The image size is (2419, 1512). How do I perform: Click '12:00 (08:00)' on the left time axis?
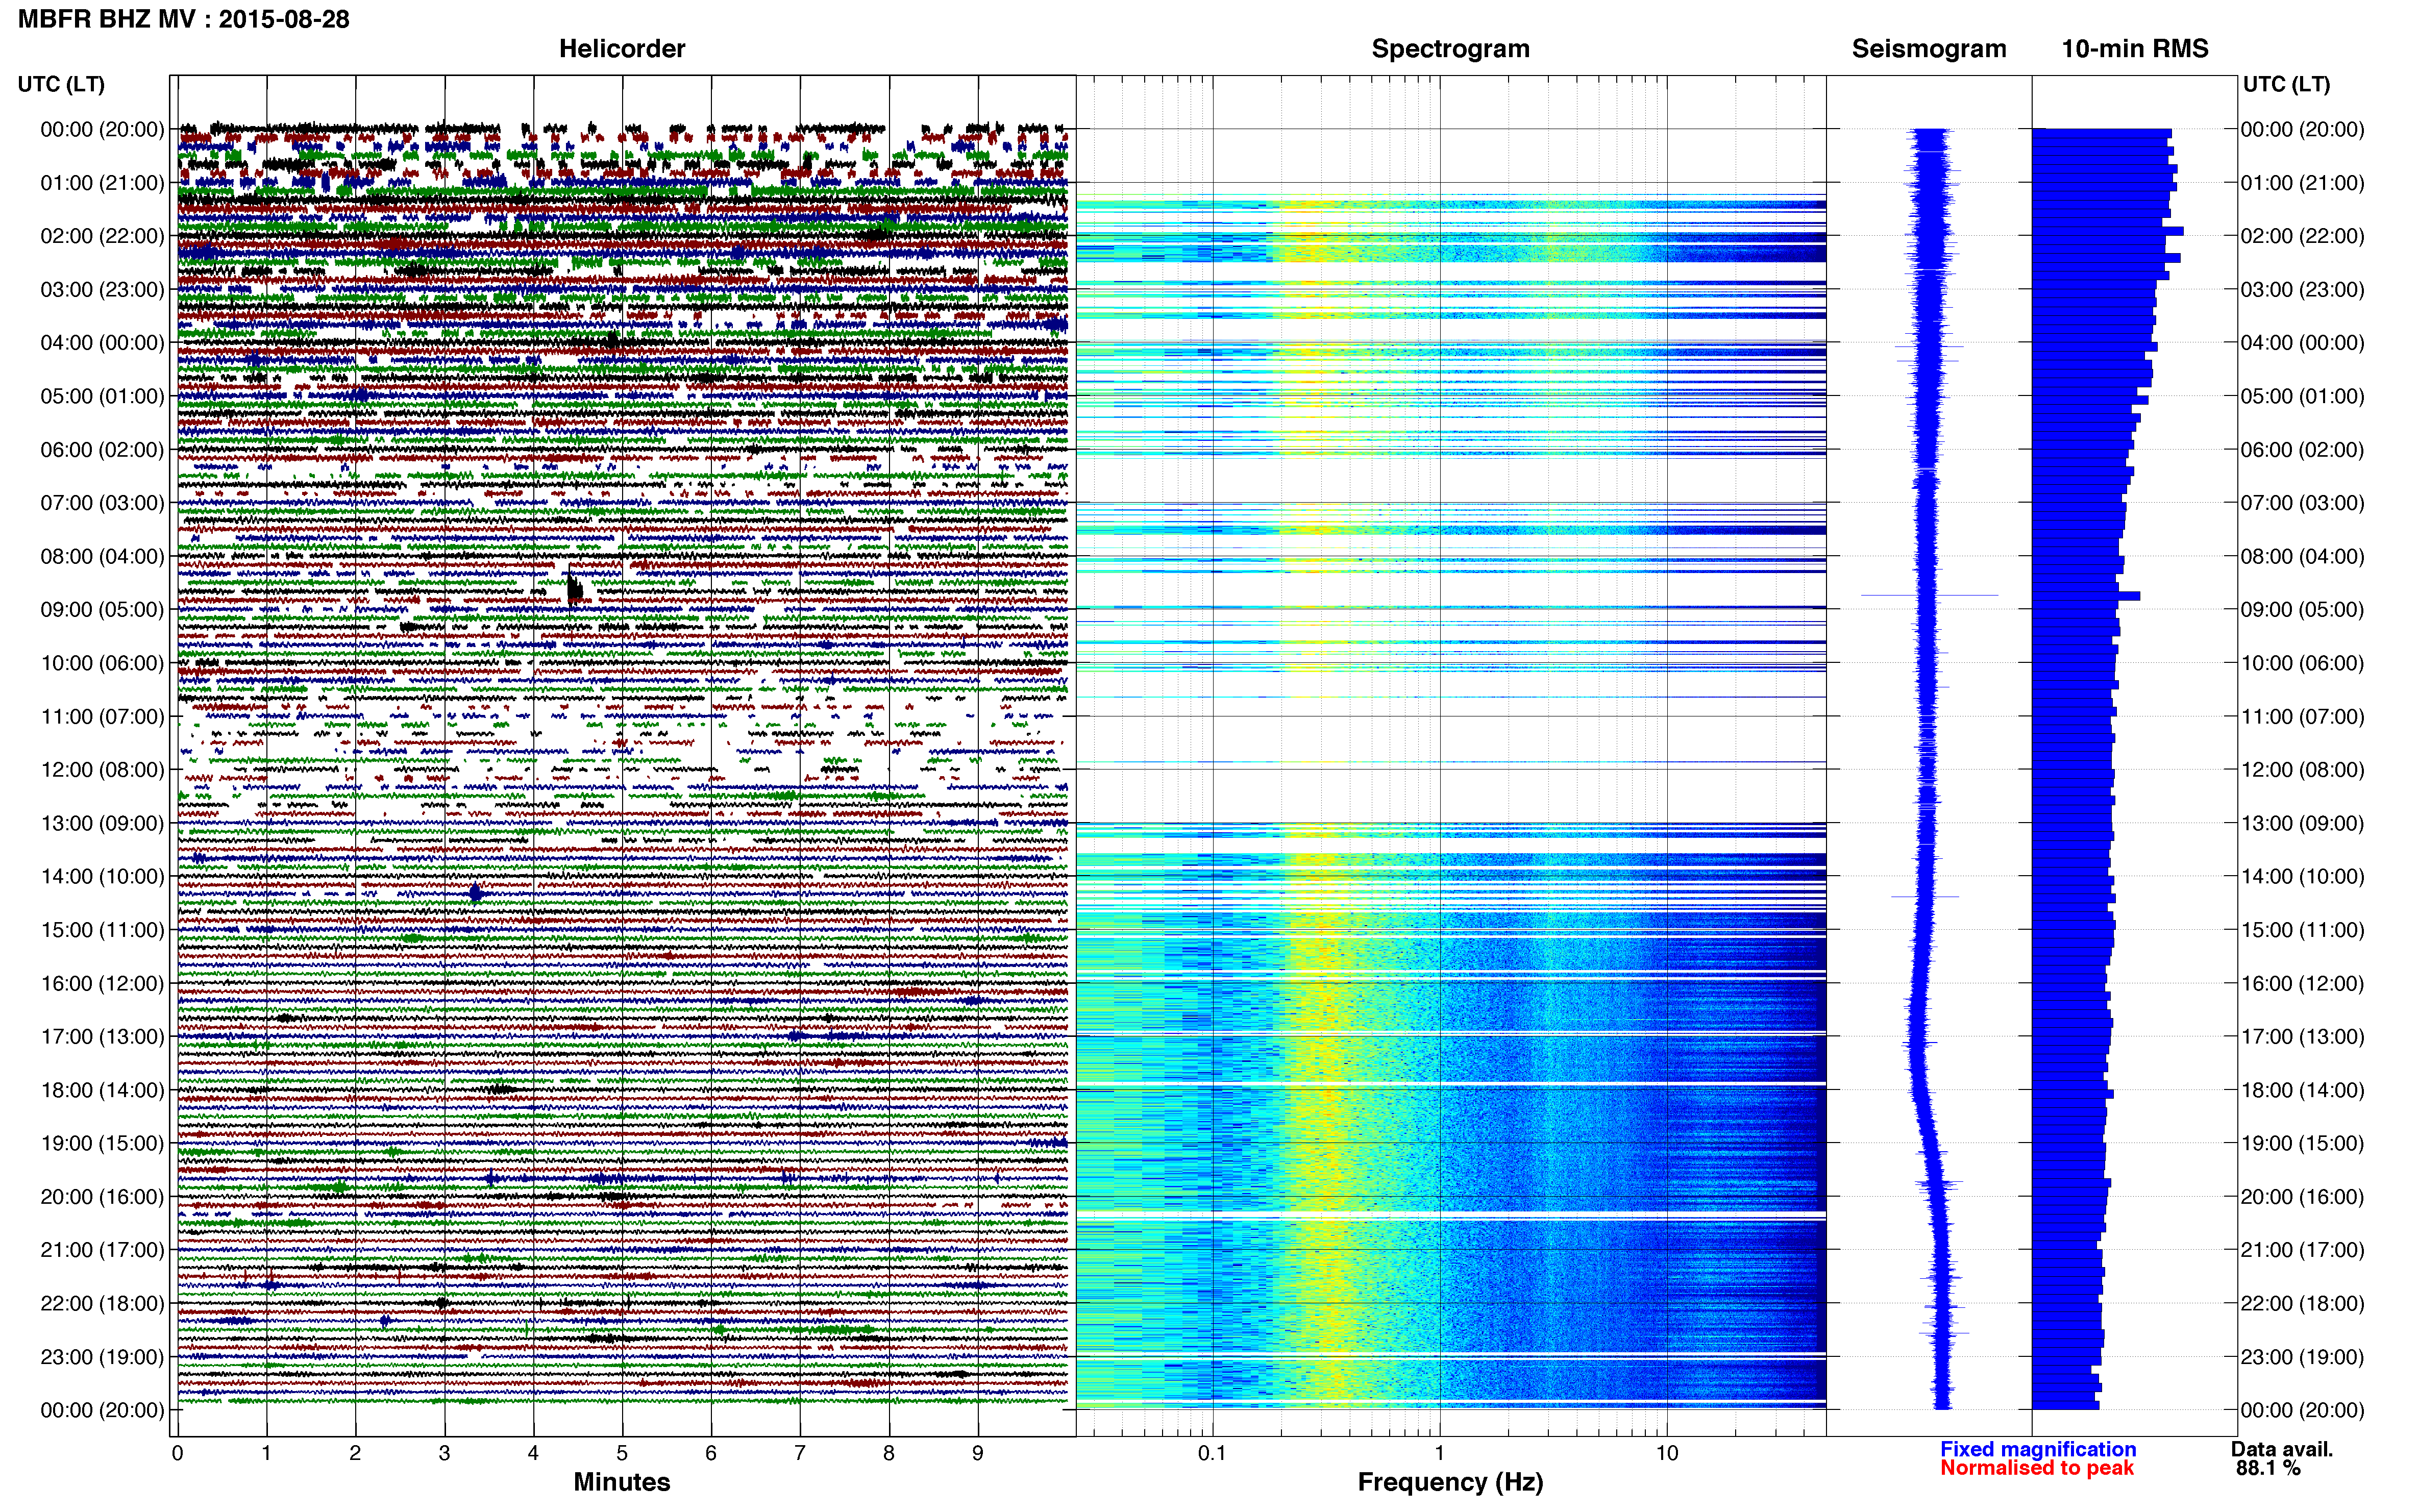pos(102,770)
